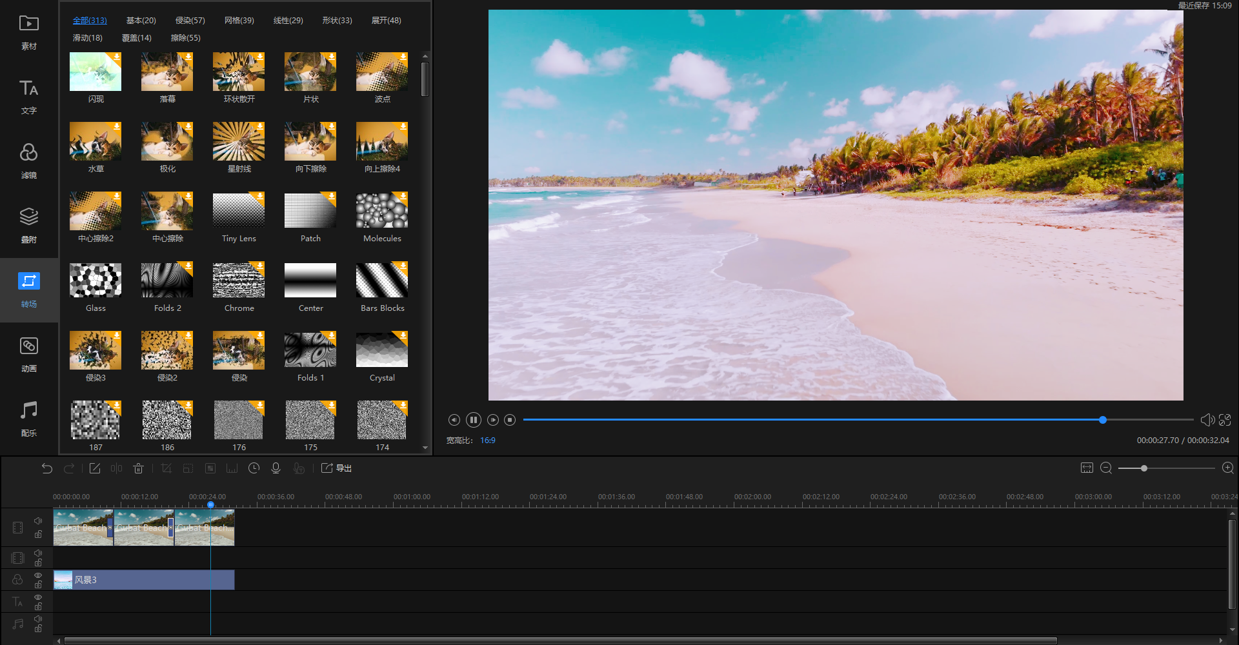Image resolution: width=1239 pixels, height=645 pixels.
Task: Click the timeline zoom slider
Action: (x=1167, y=468)
